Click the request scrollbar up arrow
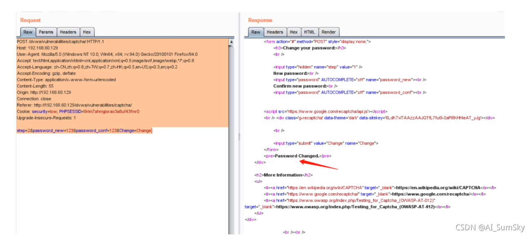 pyautogui.click(x=232, y=42)
